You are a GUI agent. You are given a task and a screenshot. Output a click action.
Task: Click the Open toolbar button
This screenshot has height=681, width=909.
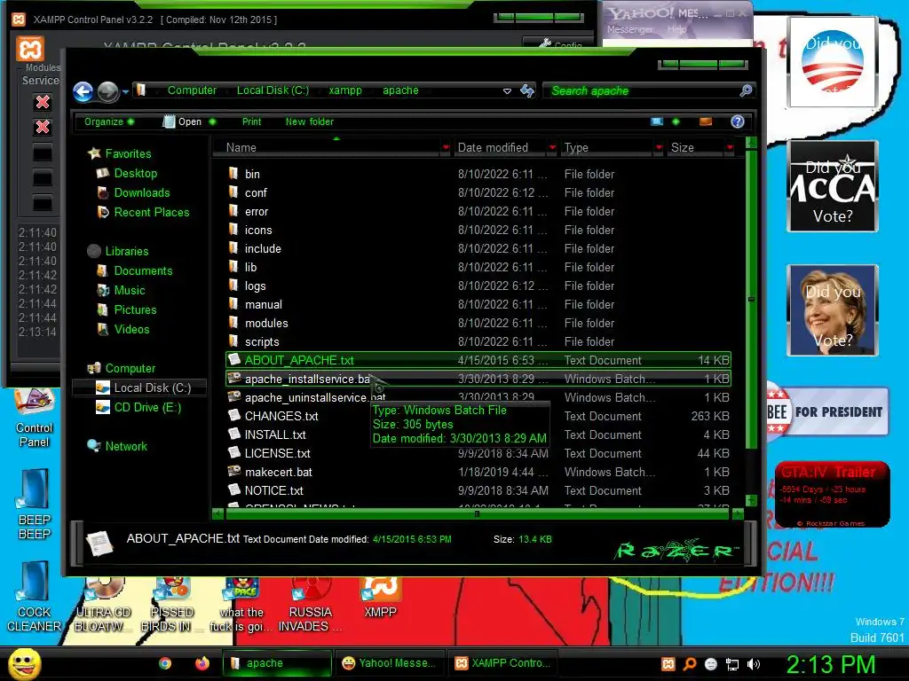[x=182, y=121]
